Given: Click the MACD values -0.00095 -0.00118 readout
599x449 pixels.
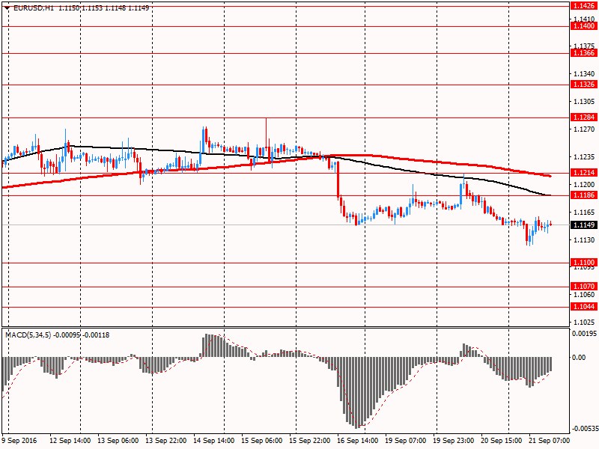Looking at the screenshot, I should [82, 335].
